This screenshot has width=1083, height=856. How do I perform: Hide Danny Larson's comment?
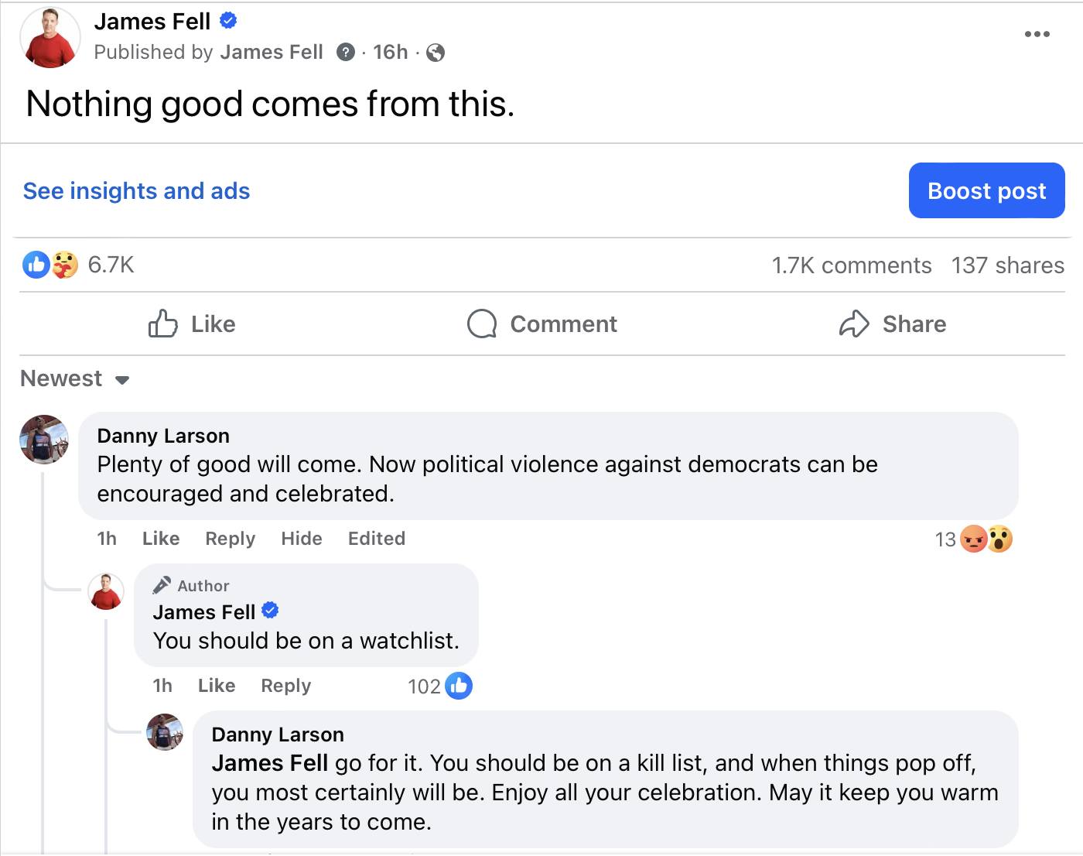[x=301, y=539]
